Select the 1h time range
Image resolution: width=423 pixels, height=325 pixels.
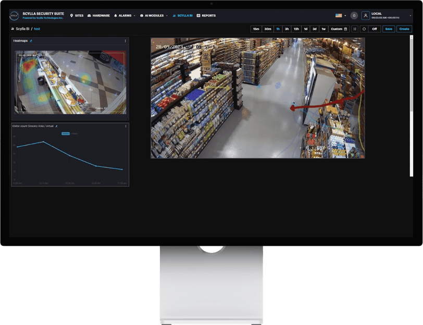[x=278, y=29]
